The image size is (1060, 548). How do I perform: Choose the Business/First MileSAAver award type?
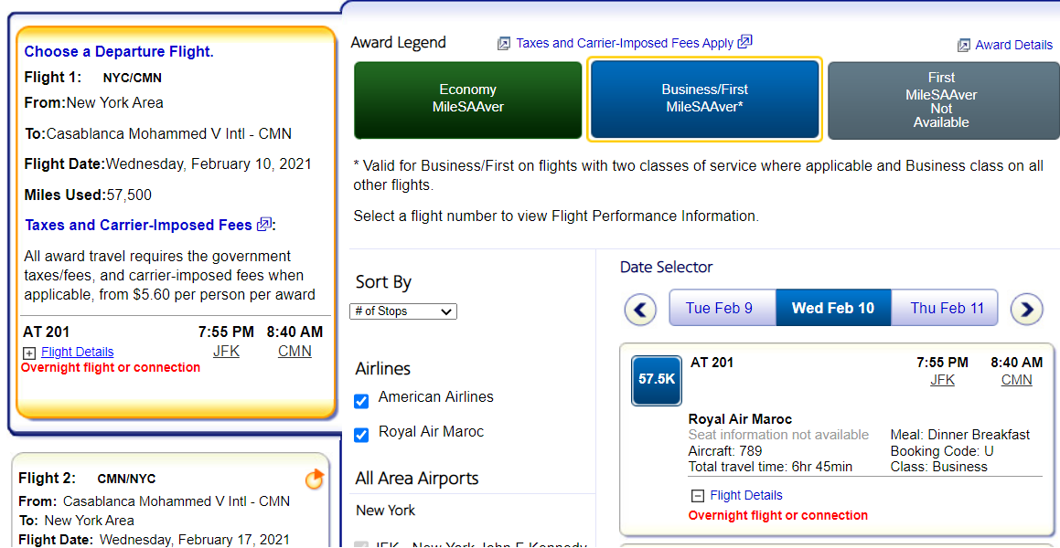(x=704, y=99)
